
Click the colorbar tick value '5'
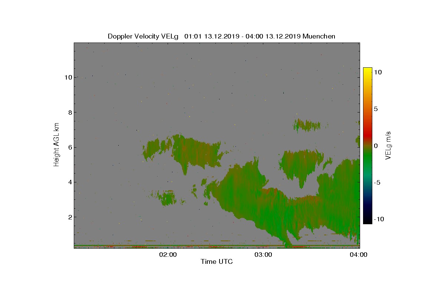click(x=376, y=109)
